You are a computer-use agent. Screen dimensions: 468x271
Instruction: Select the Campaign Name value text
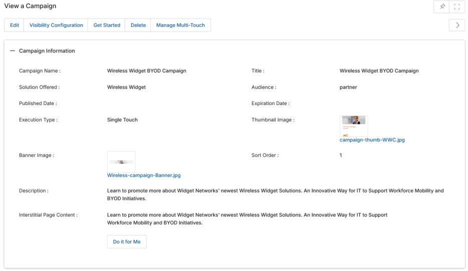click(147, 70)
